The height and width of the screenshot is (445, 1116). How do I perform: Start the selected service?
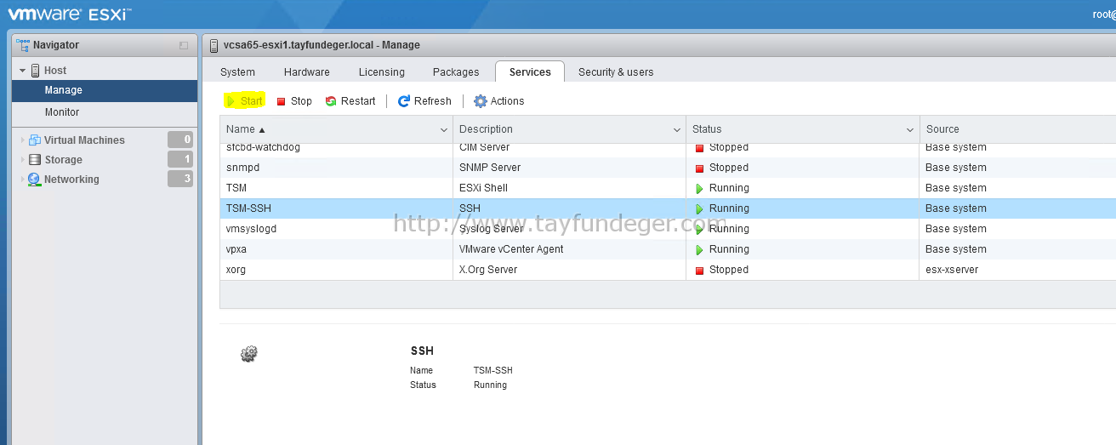[x=244, y=101]
